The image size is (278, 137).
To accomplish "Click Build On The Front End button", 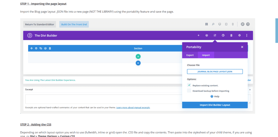I will 74,24.
